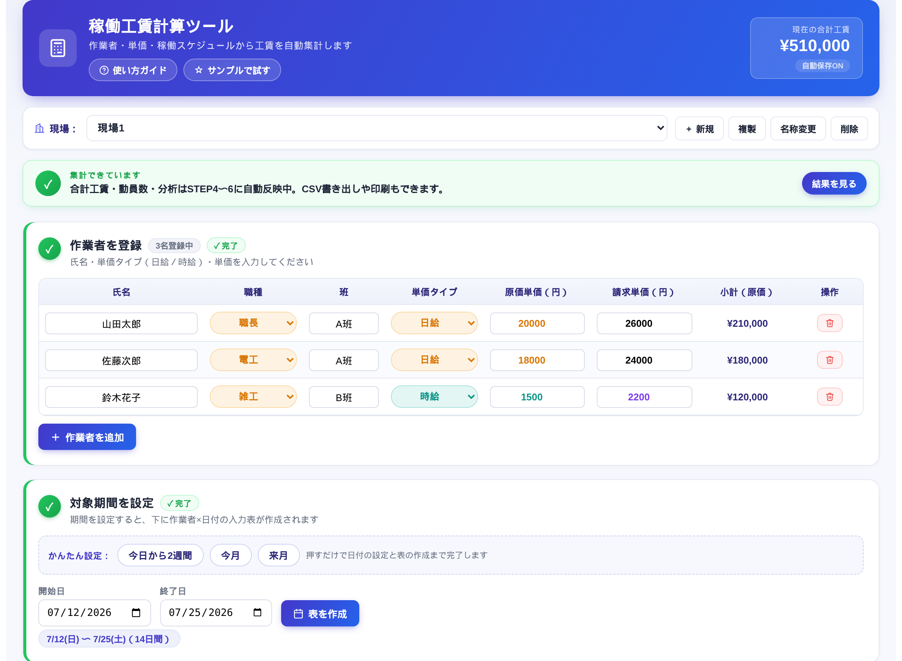Edit the name field 山田太郎
The width and height of the screenshot is (902, 661).
(121, 323)
